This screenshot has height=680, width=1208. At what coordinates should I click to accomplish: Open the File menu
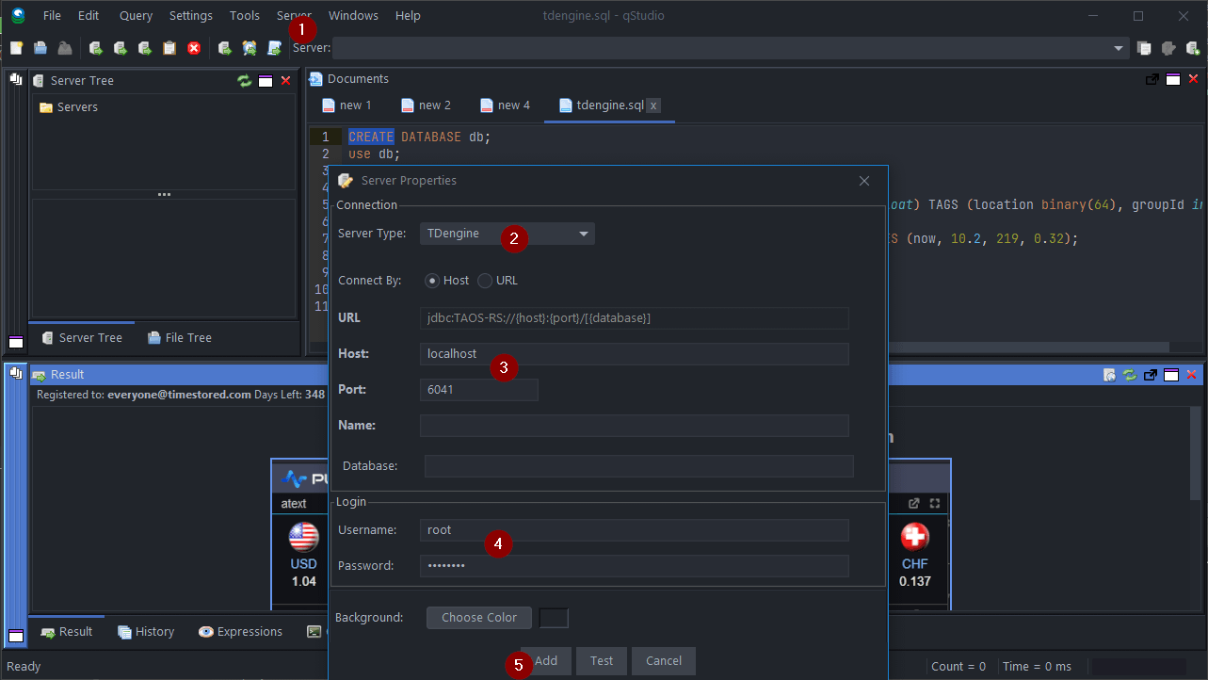52,16
